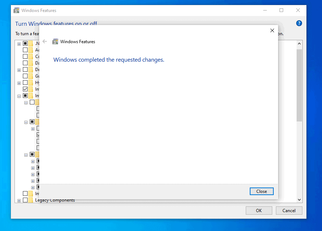The image size is (322, 231).
Task: Expand the 'Hy' feature node
Action: coord(19,83)
